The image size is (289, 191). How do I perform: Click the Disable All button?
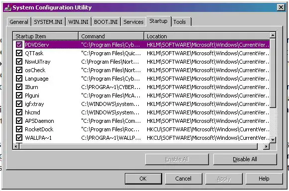point(245,159)
